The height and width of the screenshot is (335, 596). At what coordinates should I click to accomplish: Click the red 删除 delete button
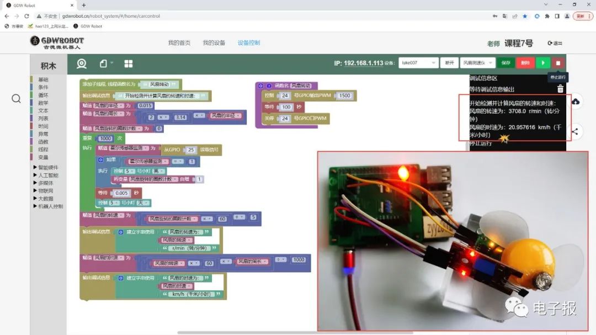[x=525, y=63]
